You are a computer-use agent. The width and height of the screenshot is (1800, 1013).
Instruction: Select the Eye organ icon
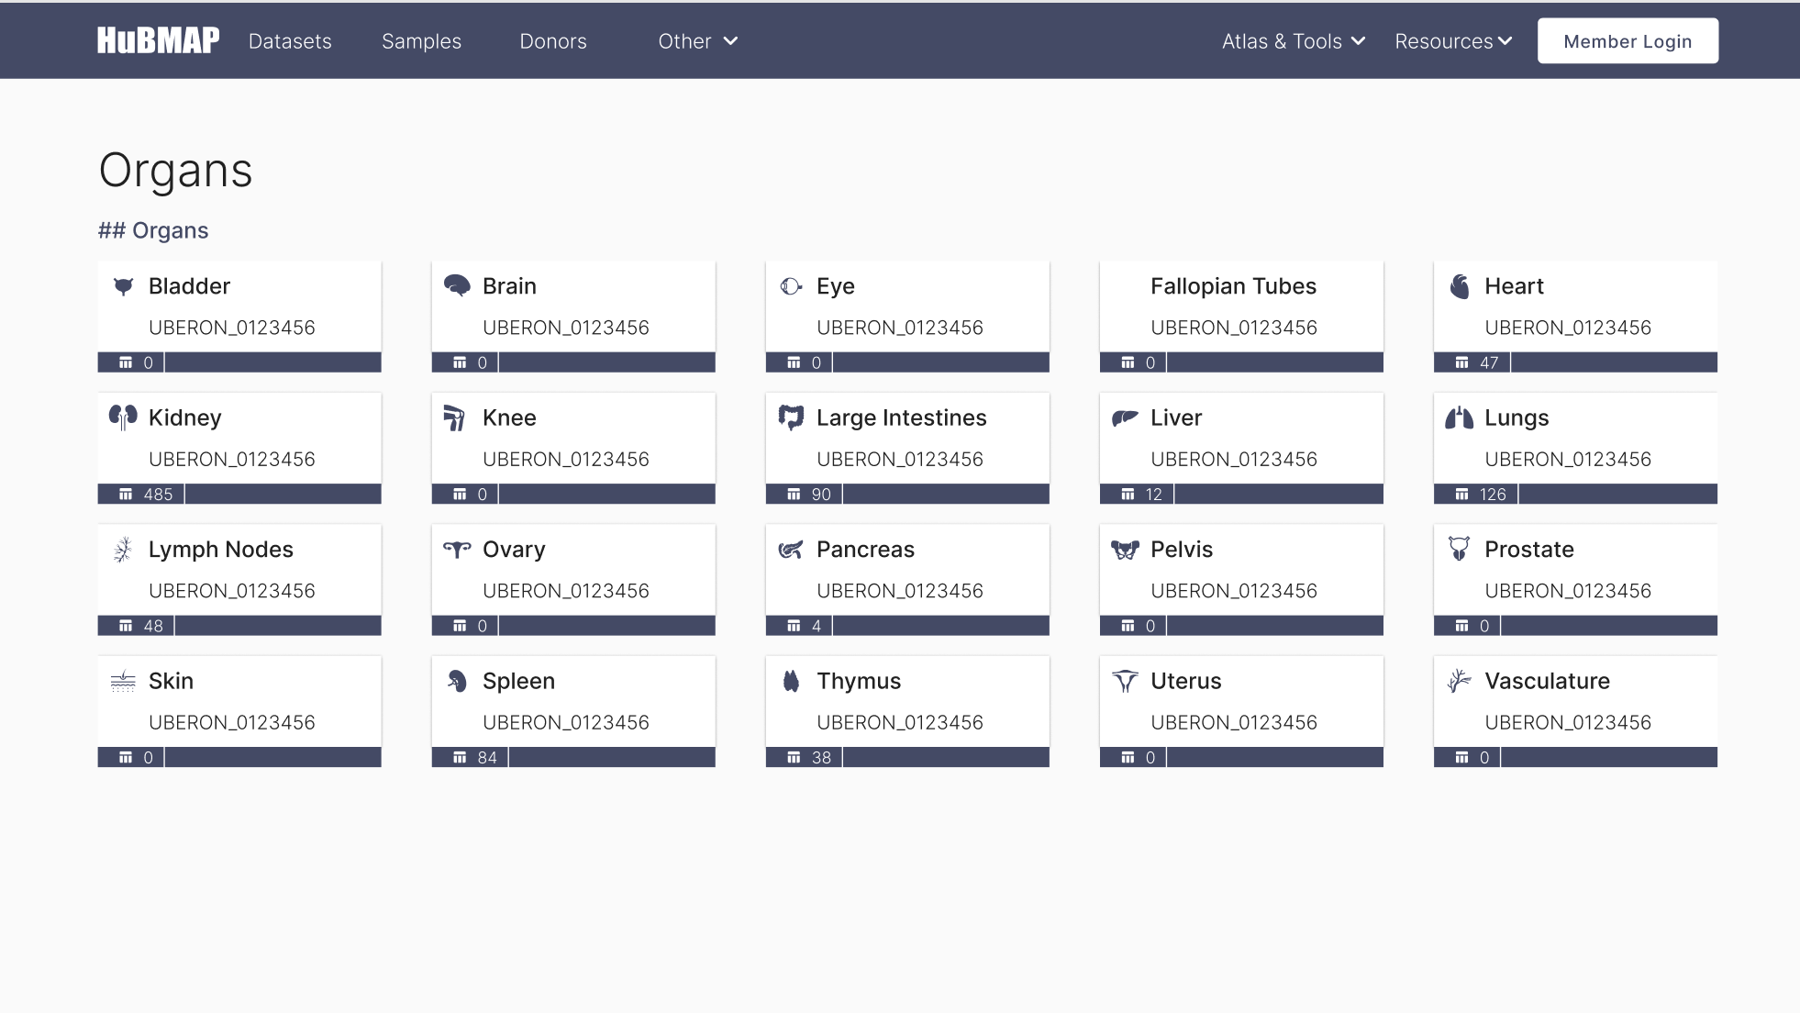[x=791, y=285]
